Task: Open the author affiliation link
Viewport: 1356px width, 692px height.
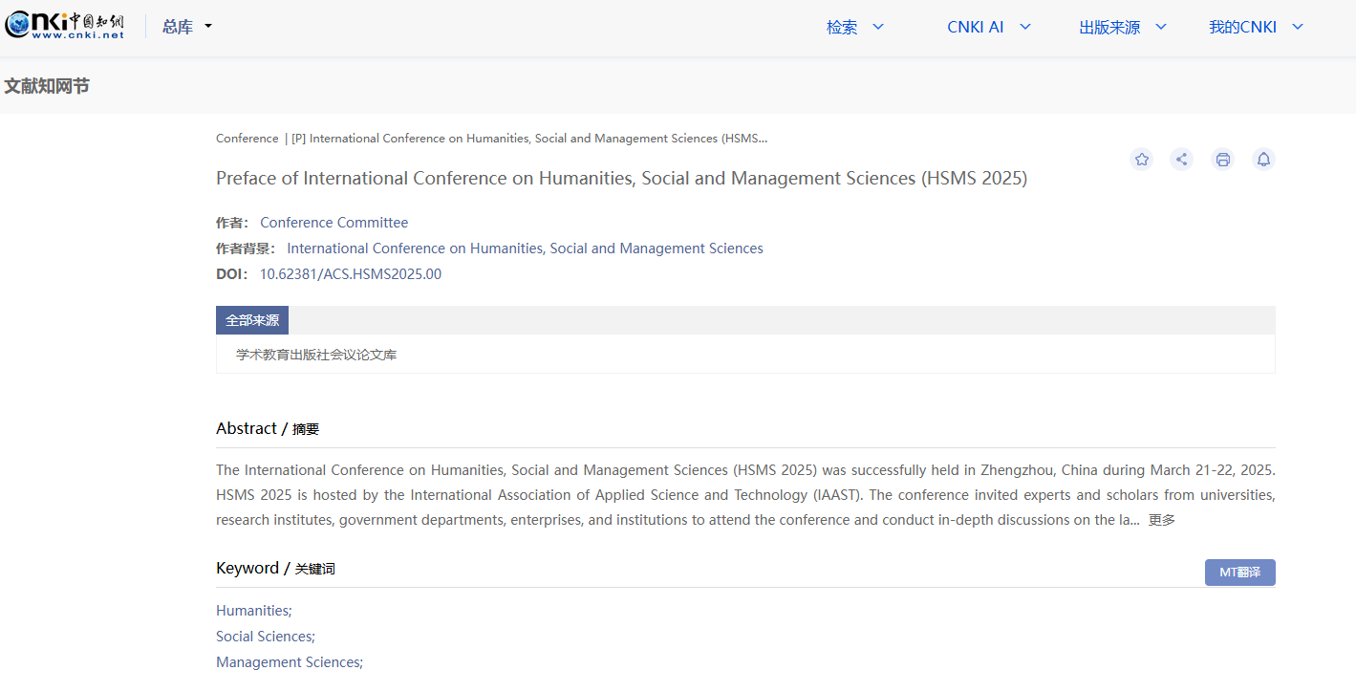Action: [x=525, y=249]
